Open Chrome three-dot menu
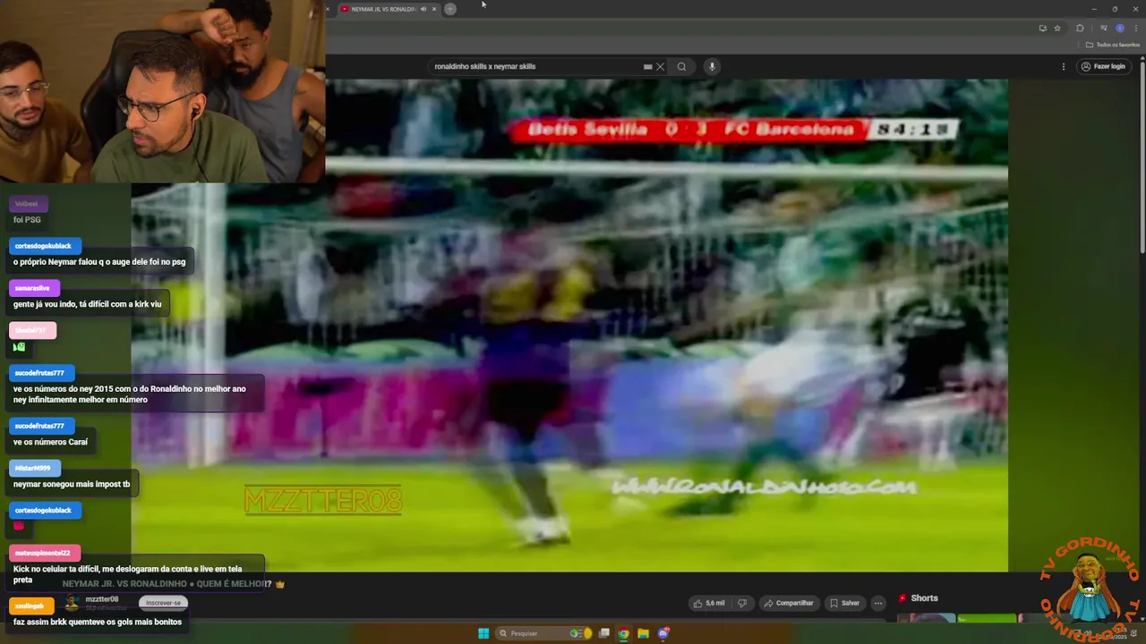 pyautogui.click(x=1135, y=28)
